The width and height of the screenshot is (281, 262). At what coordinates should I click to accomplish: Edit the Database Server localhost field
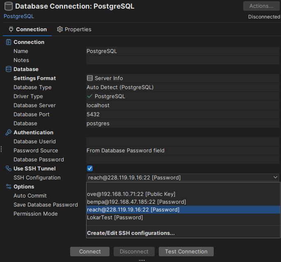183,105
